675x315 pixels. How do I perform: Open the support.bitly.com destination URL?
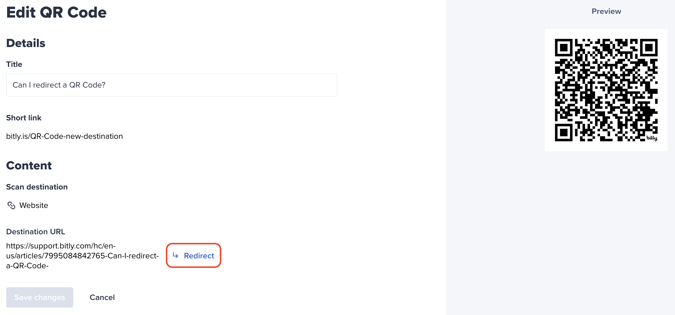[82, 256]
